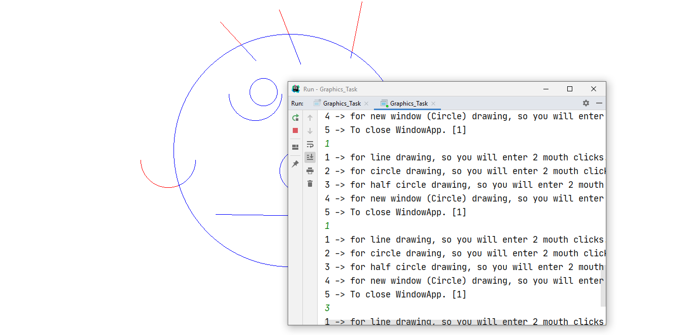
Task: Toggle soft-wrap for console output
Action: pos(310,144)
